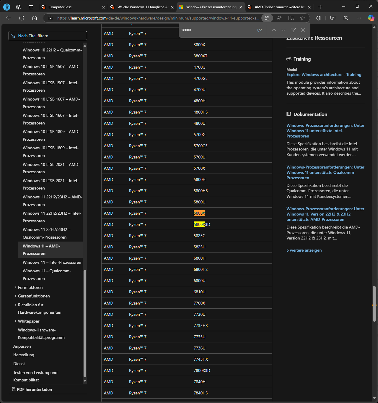Click the sidebar tree scrollbar thumb
Screen dimensions: 378x403
point(85,323)
